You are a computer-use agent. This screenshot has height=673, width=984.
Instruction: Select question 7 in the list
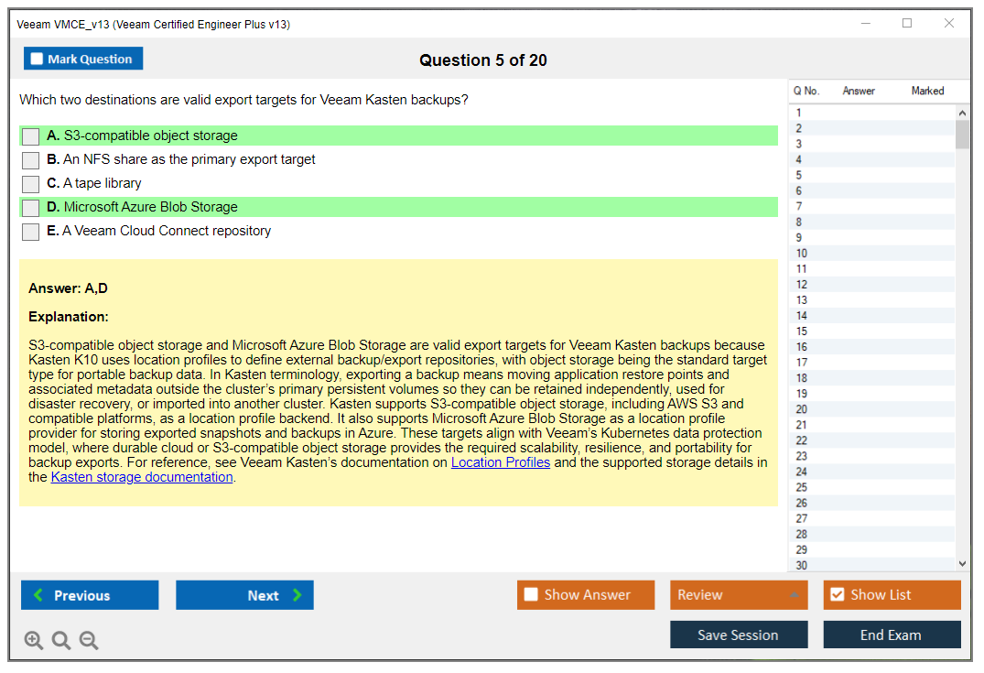tap(872, 207)
